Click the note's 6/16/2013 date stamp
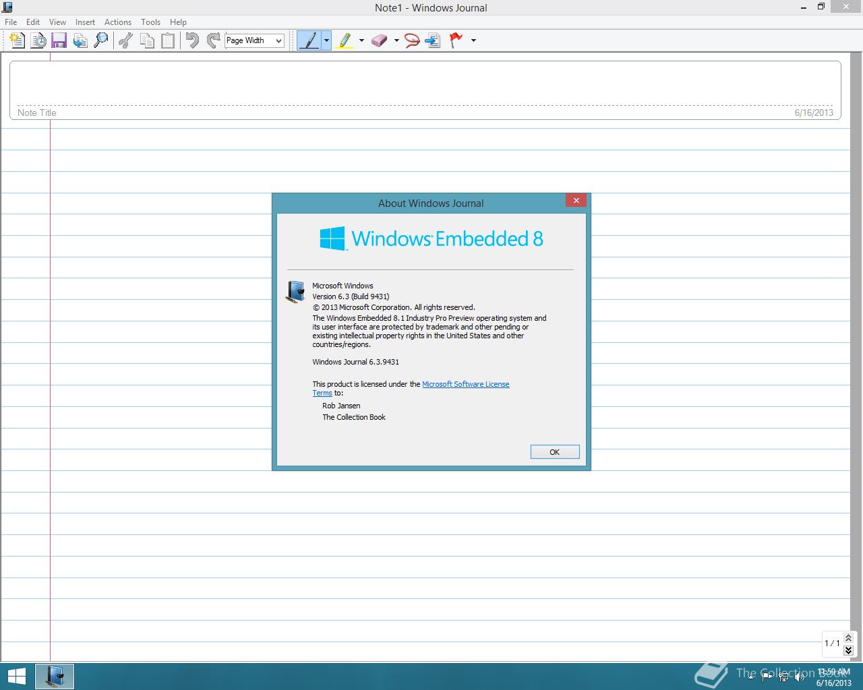Viewport: 863px width, 690px height. [814, 113]
